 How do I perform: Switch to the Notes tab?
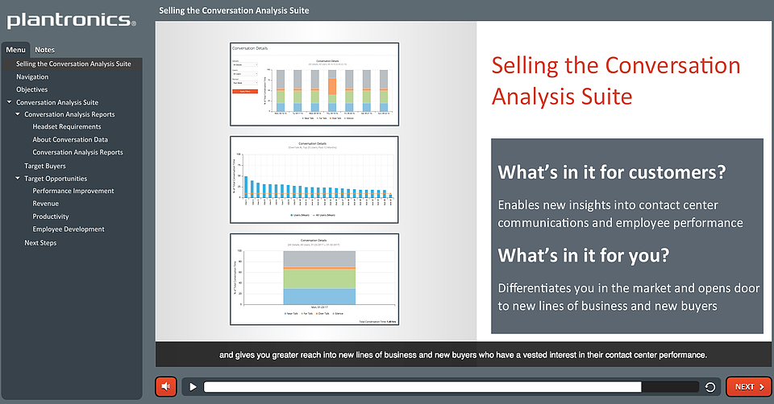point(44,50)
